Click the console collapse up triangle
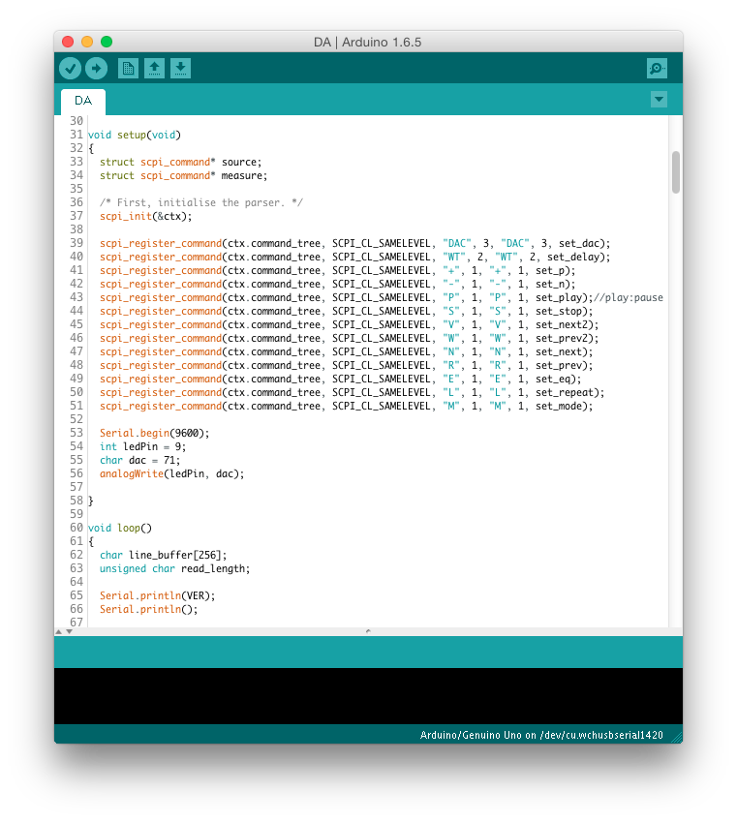Viewport: 737px width, 821px height. (x=59, y=631)
